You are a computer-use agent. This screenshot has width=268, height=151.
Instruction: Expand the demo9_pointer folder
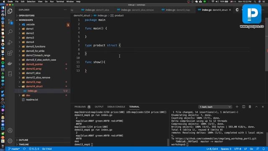[x=34, y=64]
